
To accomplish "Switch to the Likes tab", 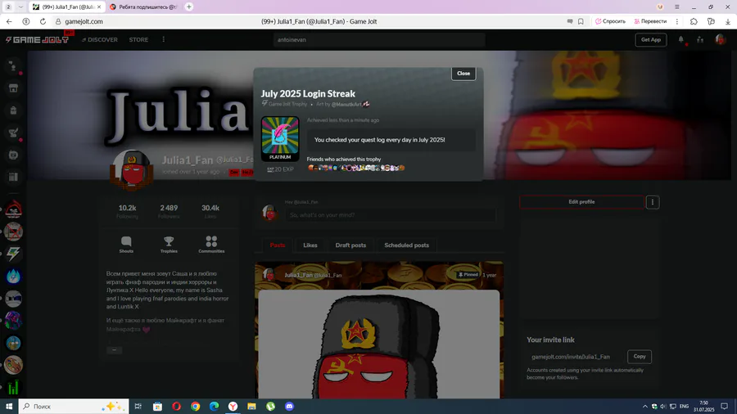I will [310, 245].
